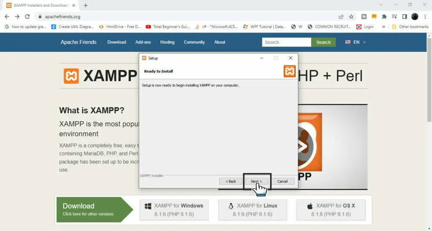Click the page vertical scrollbar thumb

pos(429,80)
